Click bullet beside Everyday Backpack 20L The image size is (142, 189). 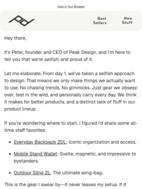pyautogui.click(x=10, y=142)
